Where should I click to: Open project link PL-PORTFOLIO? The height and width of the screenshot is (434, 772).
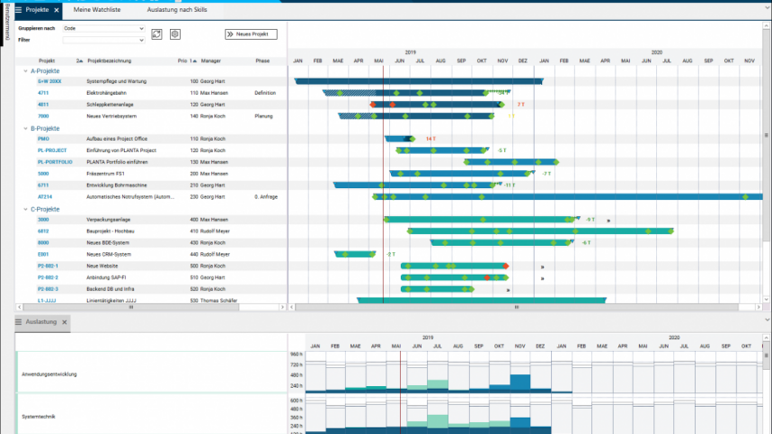tap(55, 162)
